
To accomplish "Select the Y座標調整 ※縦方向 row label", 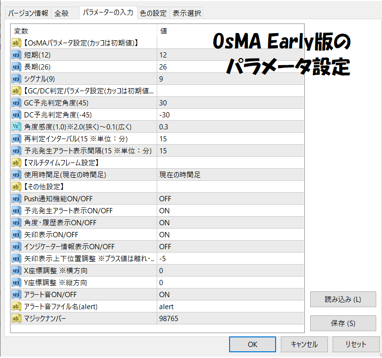I will coord(55,283).
